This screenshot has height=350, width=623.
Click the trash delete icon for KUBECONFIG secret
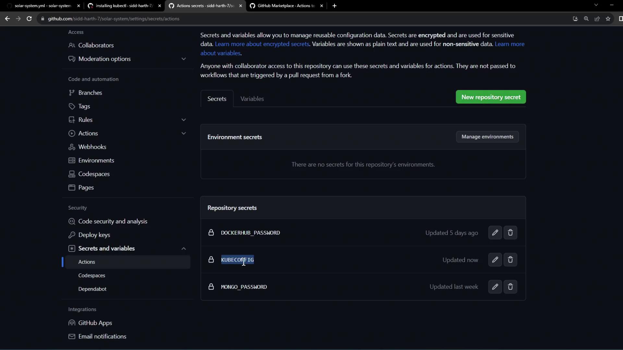[x=510, y=260]
